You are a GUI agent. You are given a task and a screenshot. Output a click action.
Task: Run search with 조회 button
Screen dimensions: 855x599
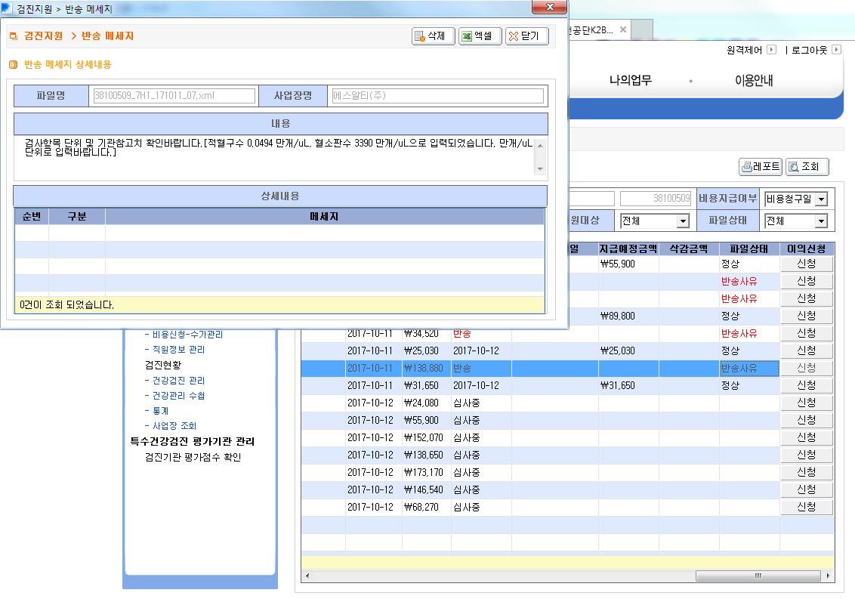807,166
